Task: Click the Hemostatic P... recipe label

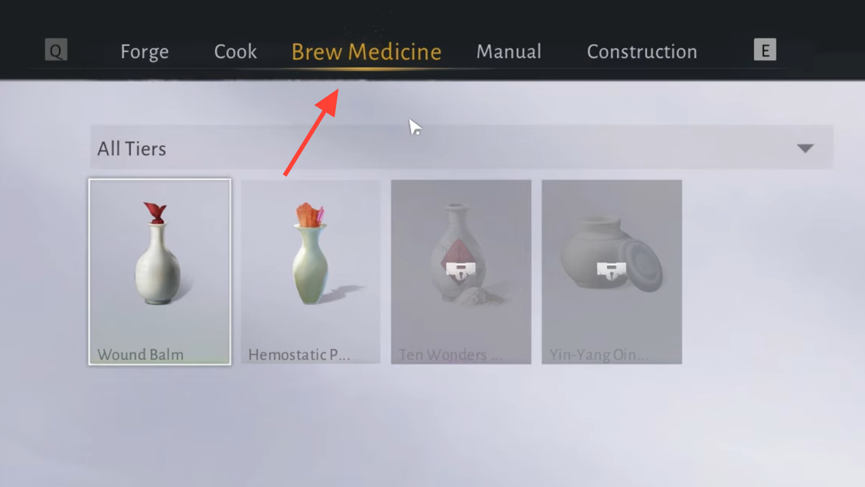Action: [299, 355]
